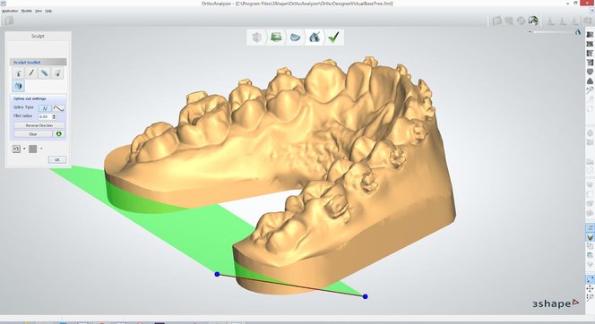This screenshot has height=324, width=595.
Task: Open the undo history dropdown arrow
Action: click(24, 149)
